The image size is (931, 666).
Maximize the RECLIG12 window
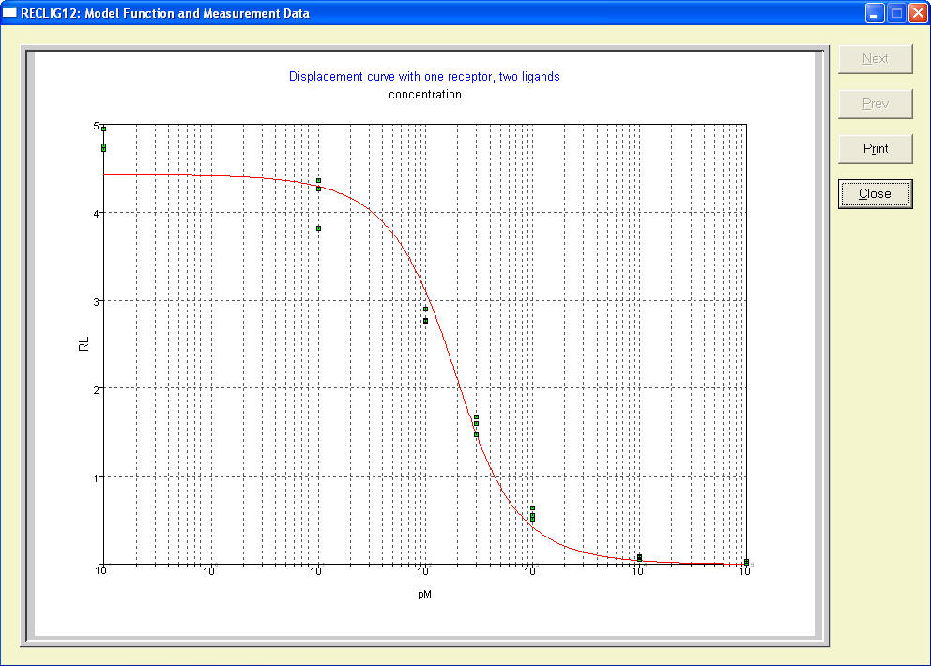[895, 13]
